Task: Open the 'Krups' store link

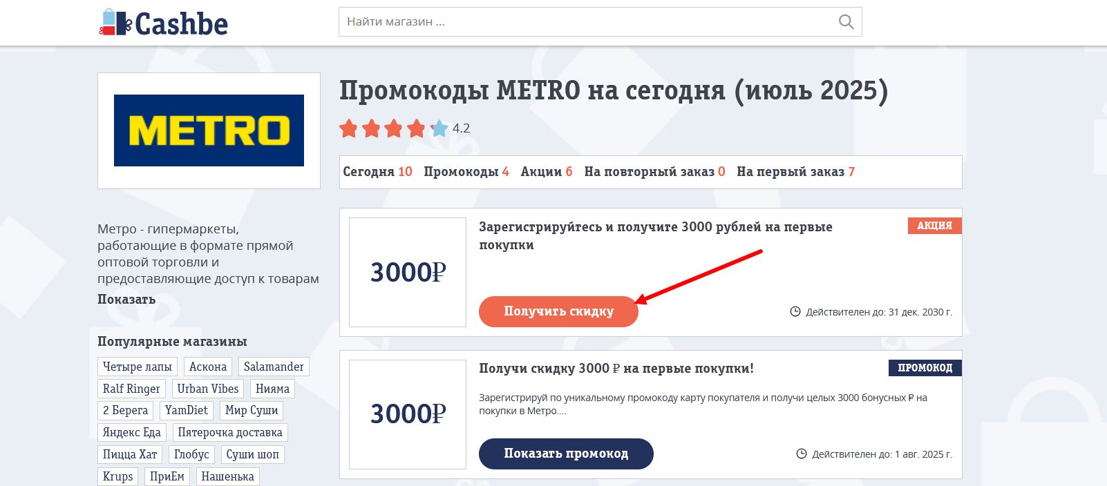Action: pyautogui.click(x=118, y=476)
